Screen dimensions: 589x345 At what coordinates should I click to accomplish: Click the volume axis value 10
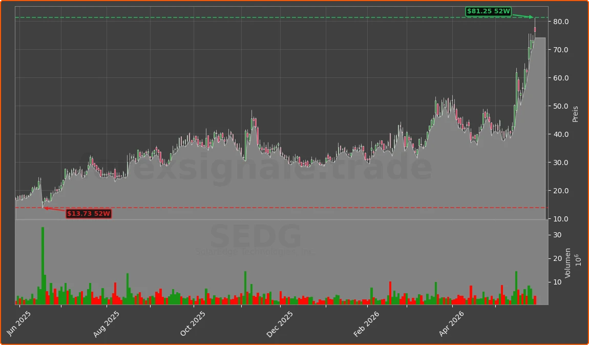pos(557,282)
